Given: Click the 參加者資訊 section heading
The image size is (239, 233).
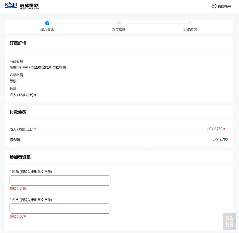Looking at the screenshot, I should pos(20,157).
